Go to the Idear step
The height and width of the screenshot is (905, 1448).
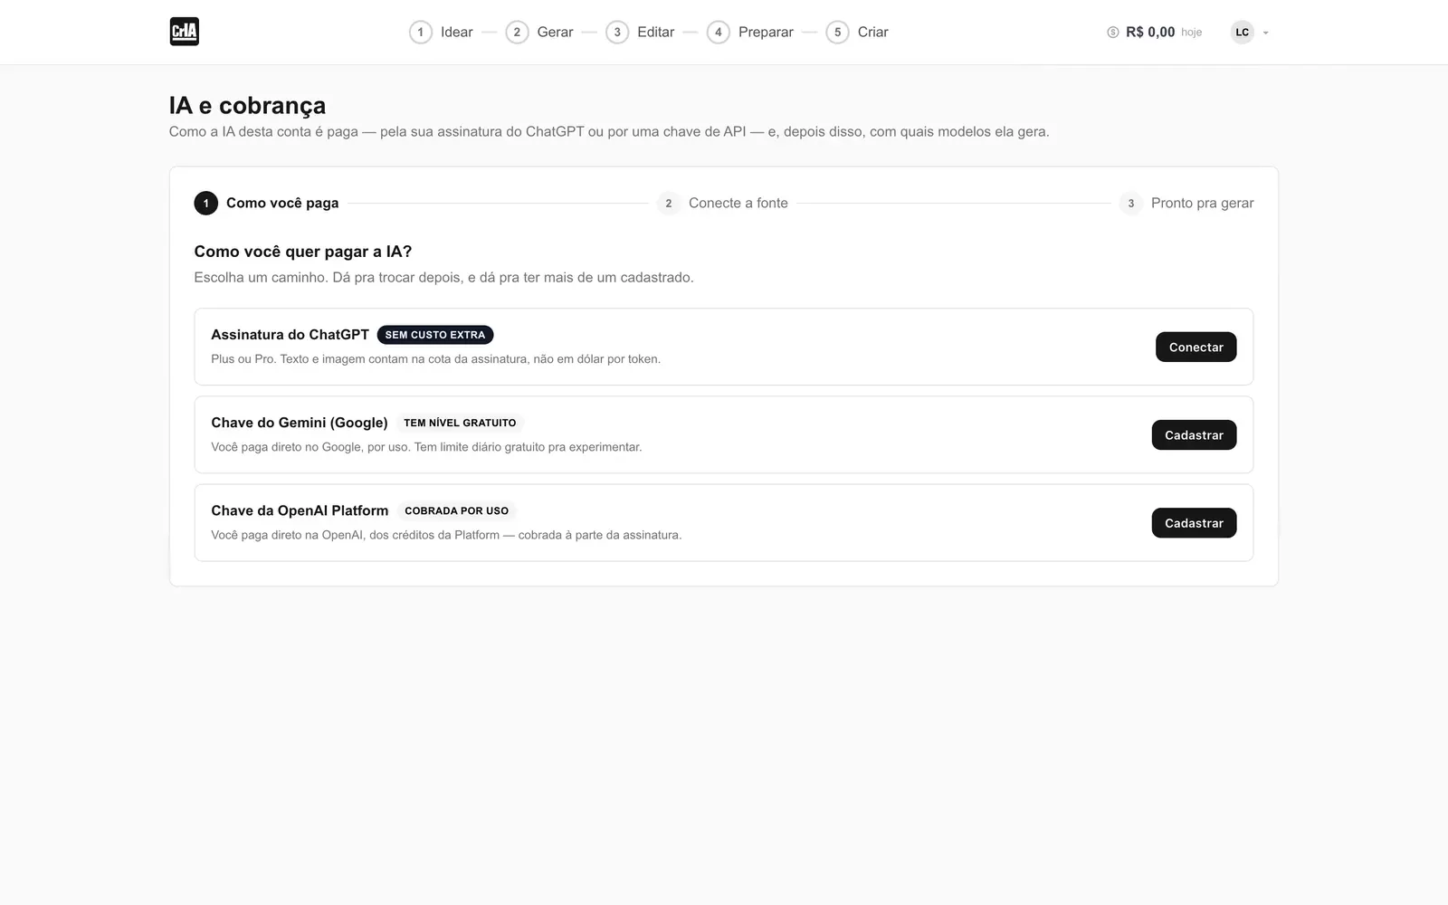[442, 33]
